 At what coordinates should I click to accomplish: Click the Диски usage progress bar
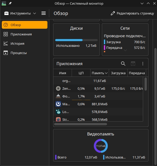77,40
